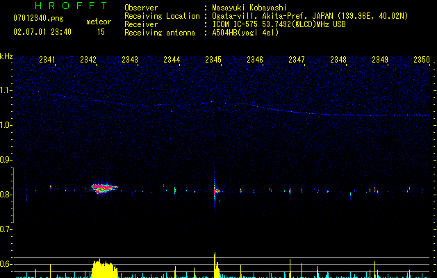This screenshot has height=278, width=437.
Task: Click the kHz axis label
Action: (6, 56)
